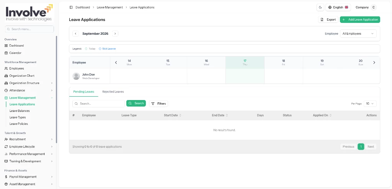Focus the leave applications search field

[98, 103]
